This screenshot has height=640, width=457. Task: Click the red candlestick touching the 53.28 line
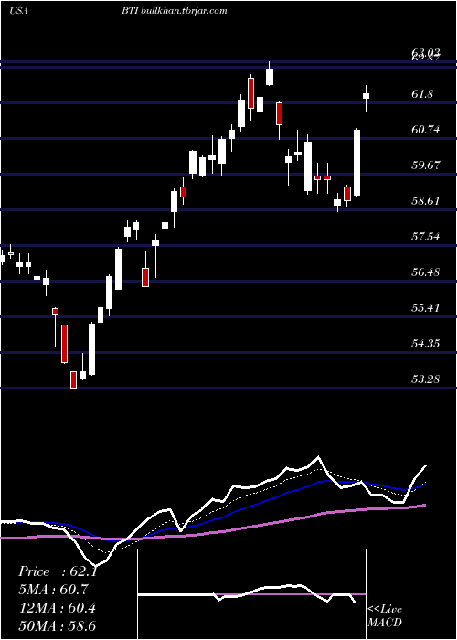click(73, 379)
